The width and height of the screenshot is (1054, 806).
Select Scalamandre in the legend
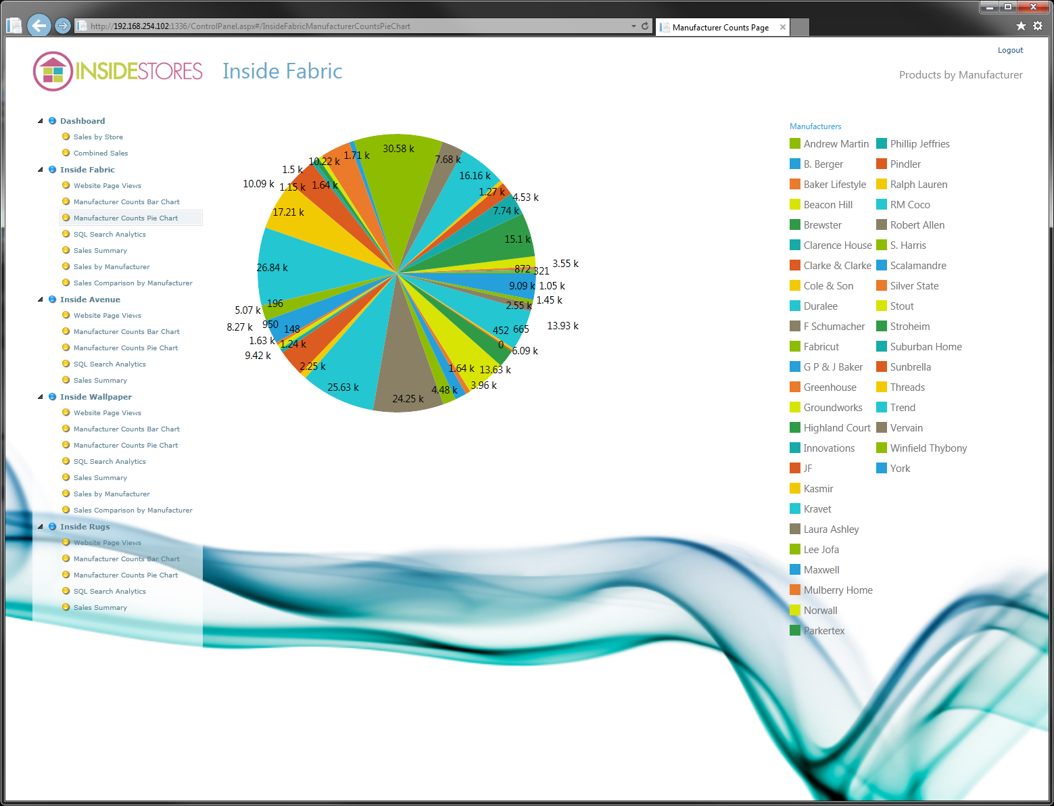(x=918, y=266)
